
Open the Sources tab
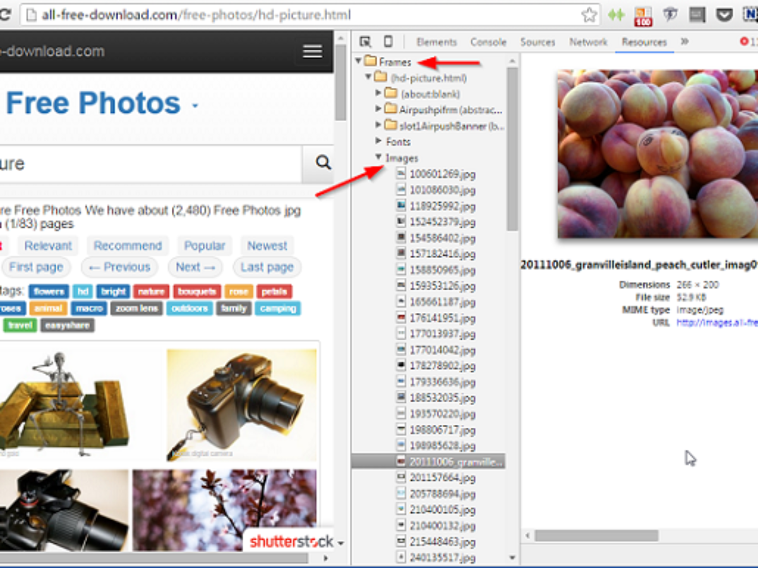(x=538, y=42)
